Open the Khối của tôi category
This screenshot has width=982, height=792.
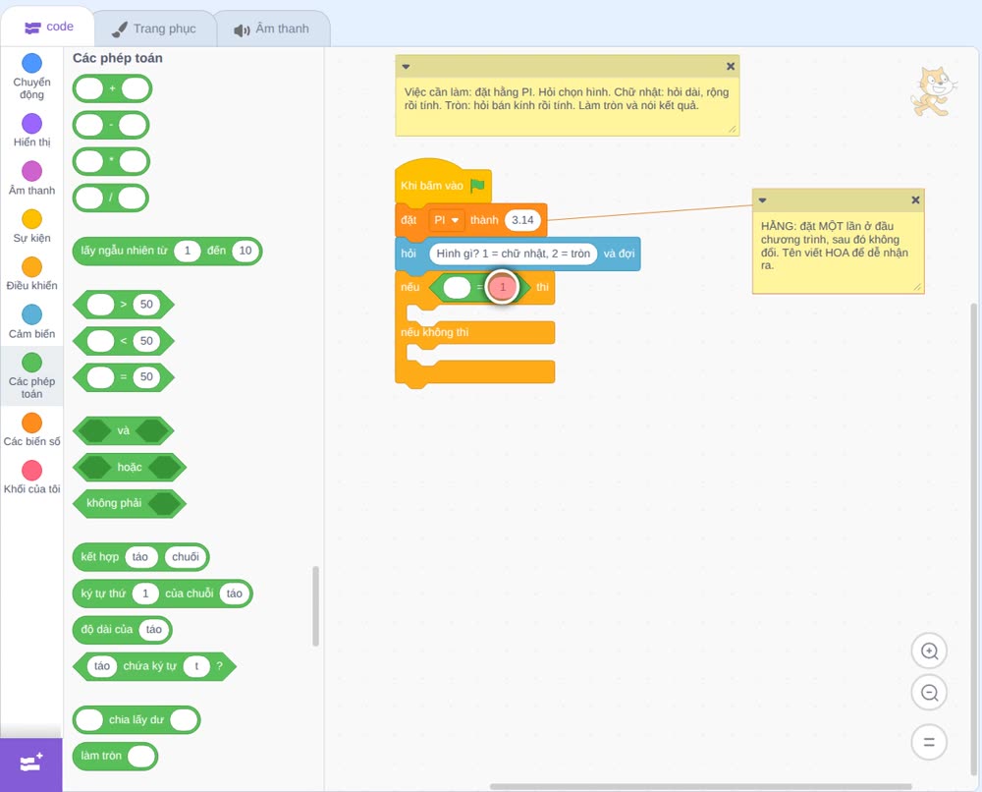pyautogui.click(x=32, y=477)
